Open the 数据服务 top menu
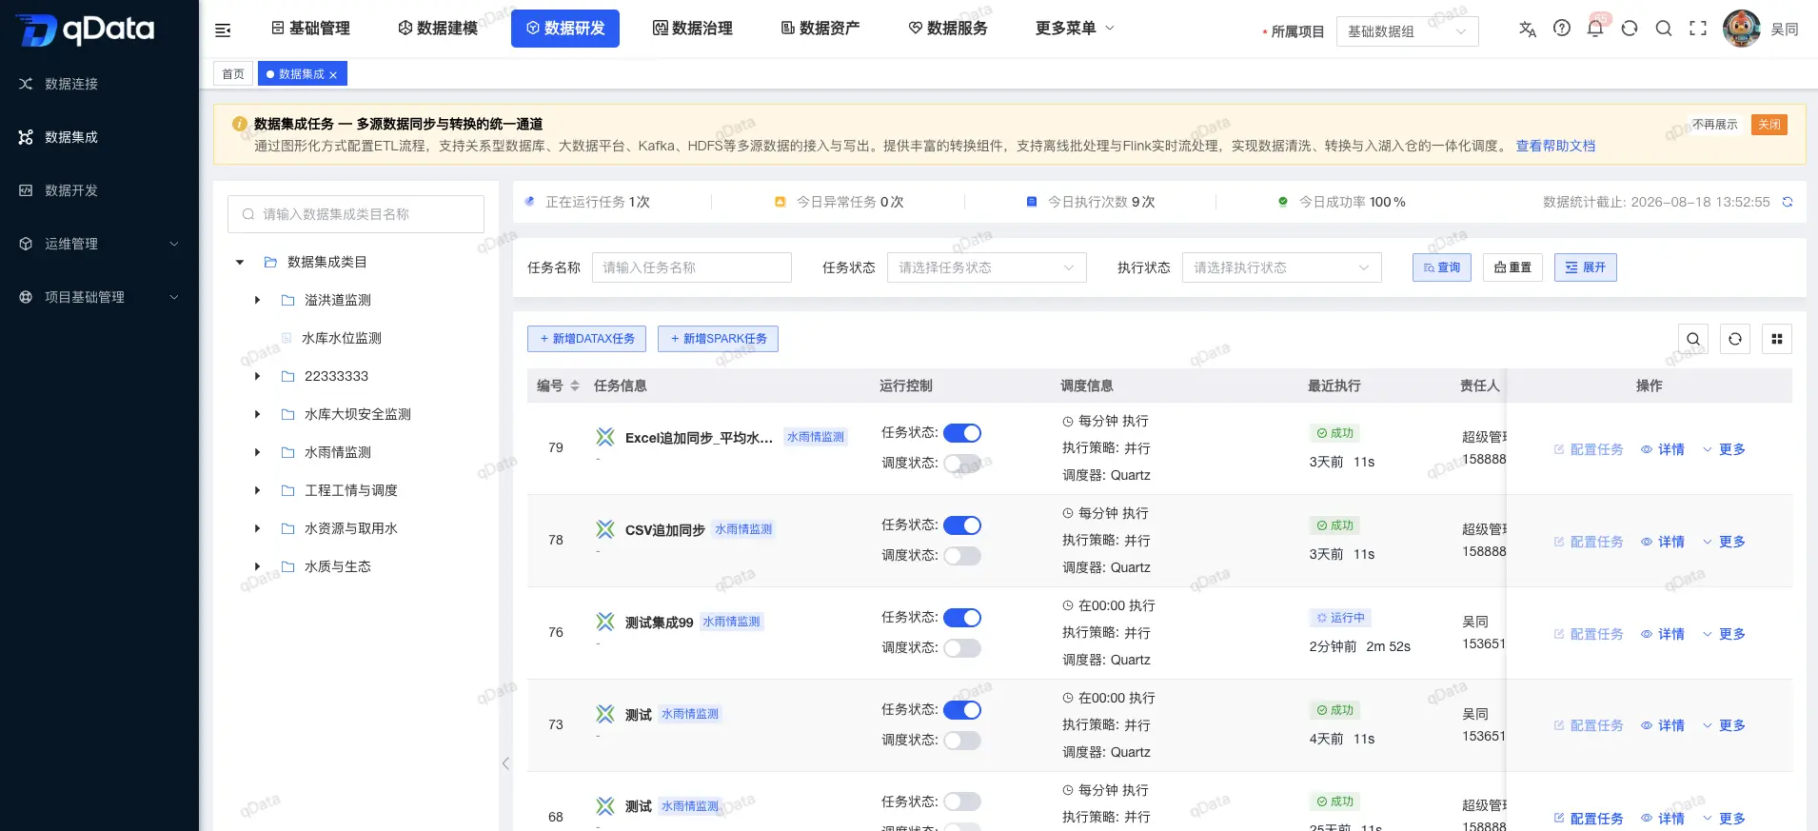This screenshot has width=1818, height=831. [948, 29]
